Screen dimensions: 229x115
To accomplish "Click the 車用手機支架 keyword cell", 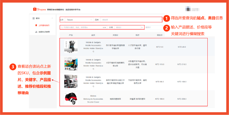I will click(115, 82).
